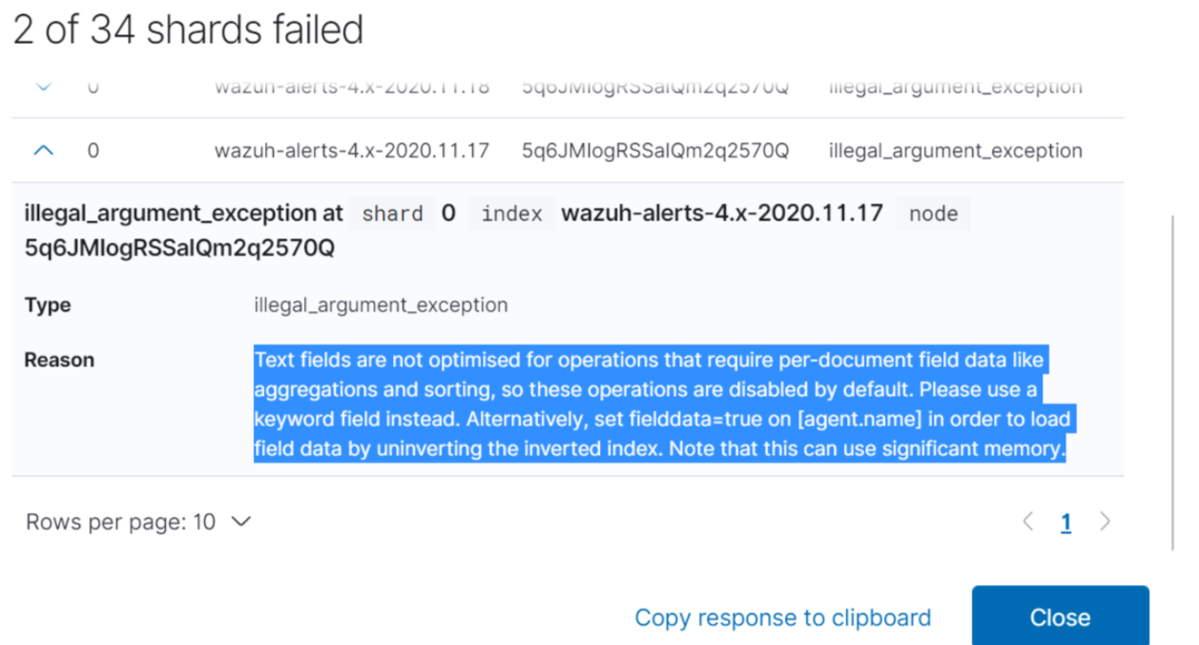The image size is (1199, 645).
Task: Click the node badge label
Action: [x=933, y=214]
